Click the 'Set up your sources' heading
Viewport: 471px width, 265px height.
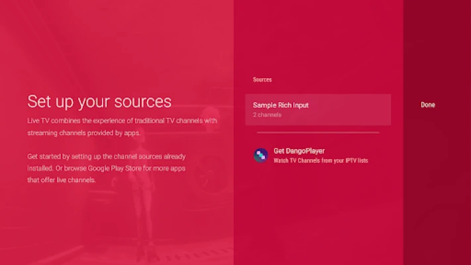click(99, 101)
